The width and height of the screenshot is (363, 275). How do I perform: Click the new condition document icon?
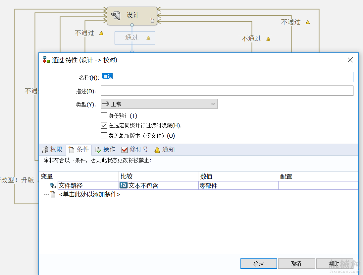coord(53,194)
